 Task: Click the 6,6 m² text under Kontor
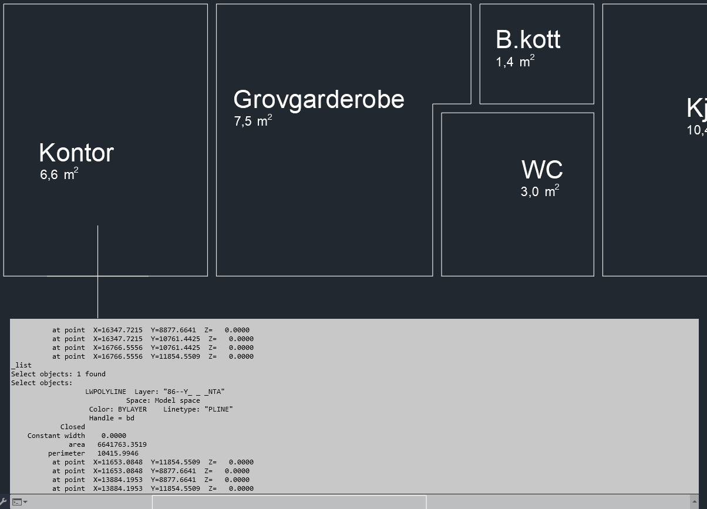click(x=58, y=174)
